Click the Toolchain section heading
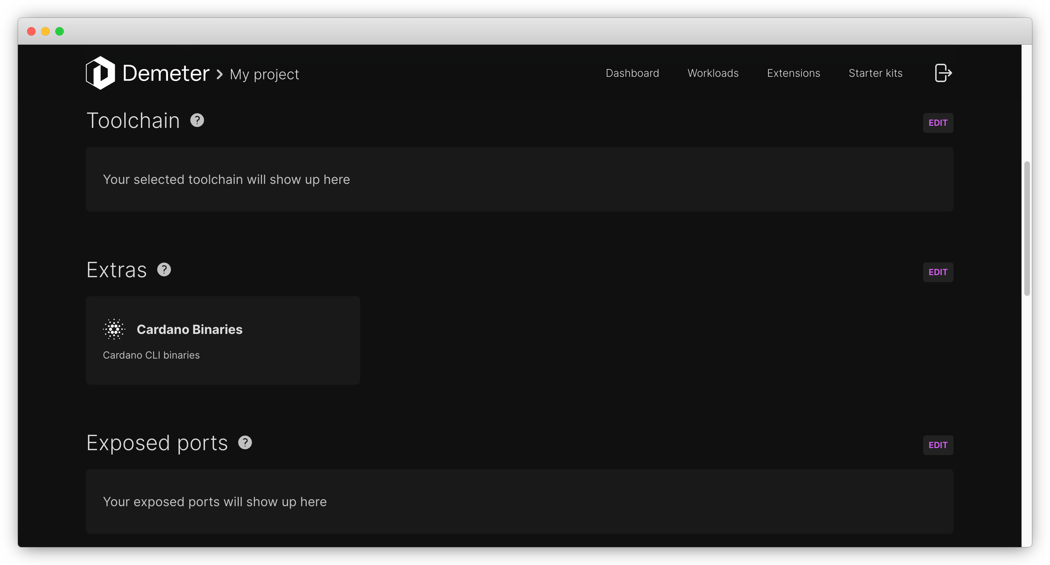 coord(133,121)
